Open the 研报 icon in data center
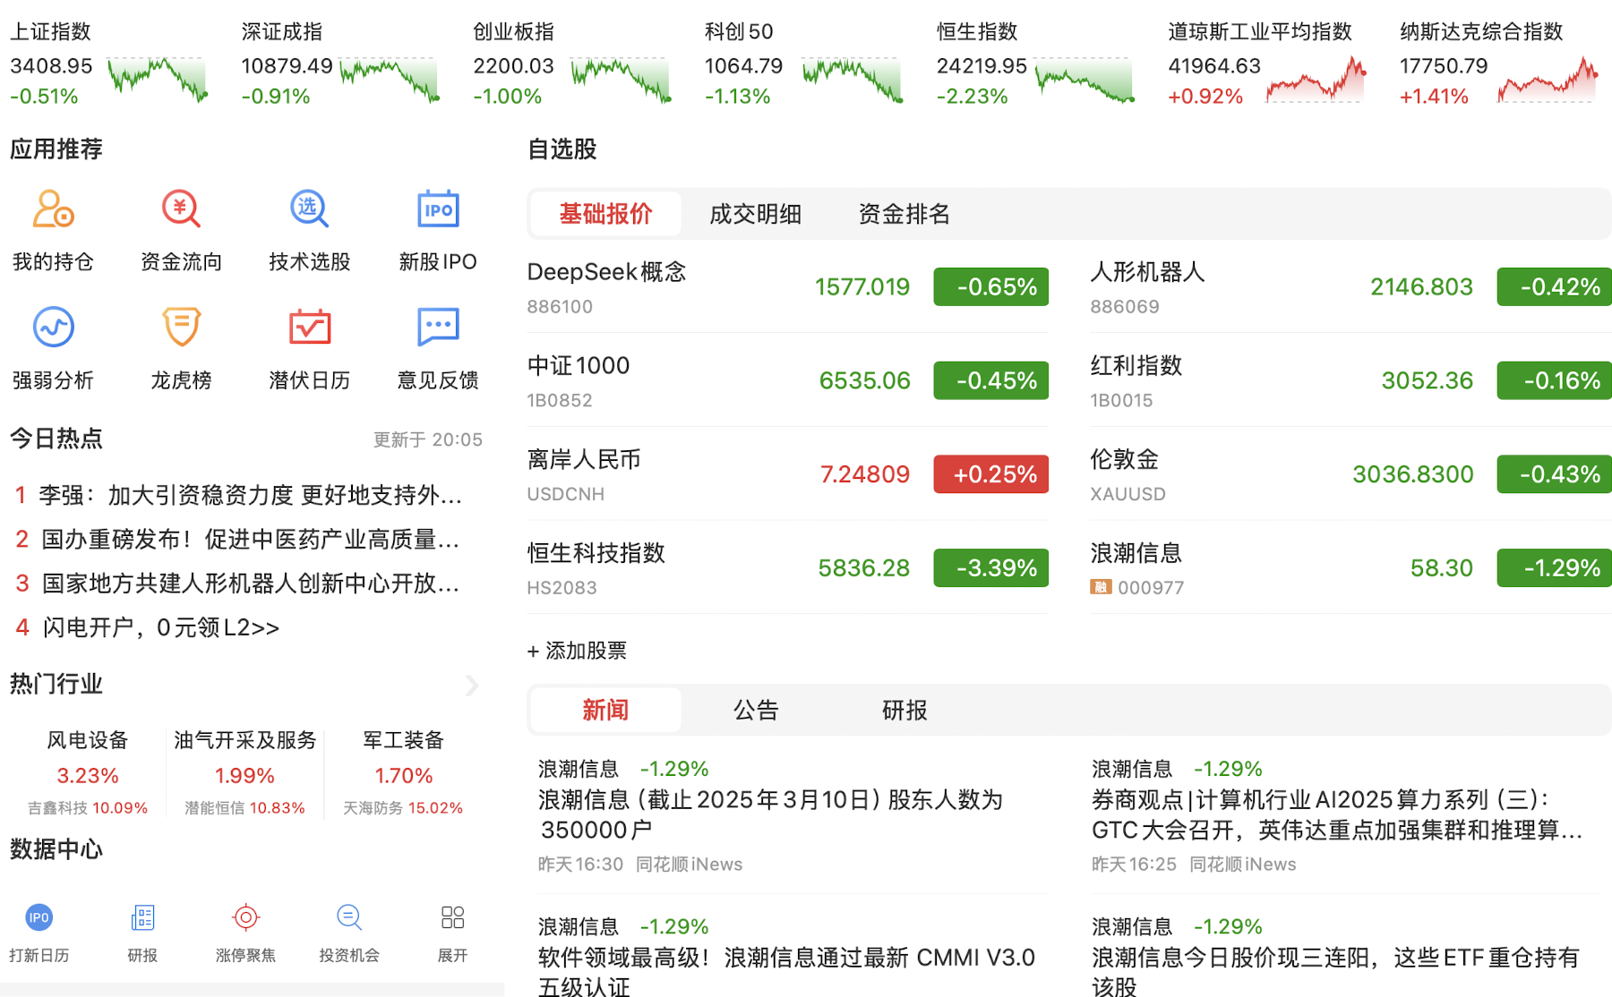The image size is (1612, 997). point(142,917)
